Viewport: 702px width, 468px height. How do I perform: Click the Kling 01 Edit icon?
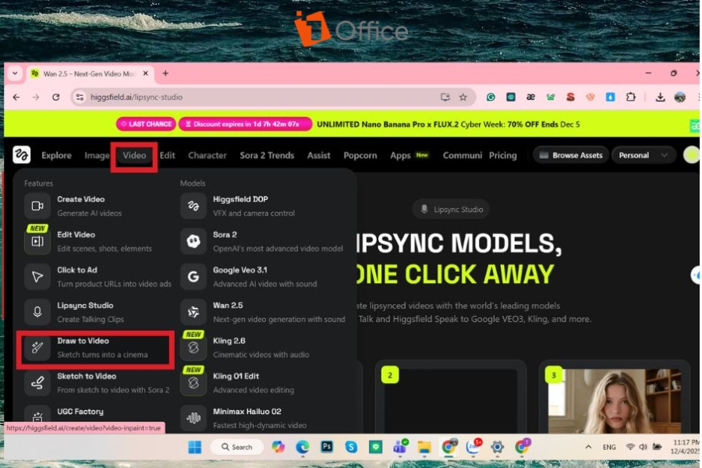click(x=193, y=383)
